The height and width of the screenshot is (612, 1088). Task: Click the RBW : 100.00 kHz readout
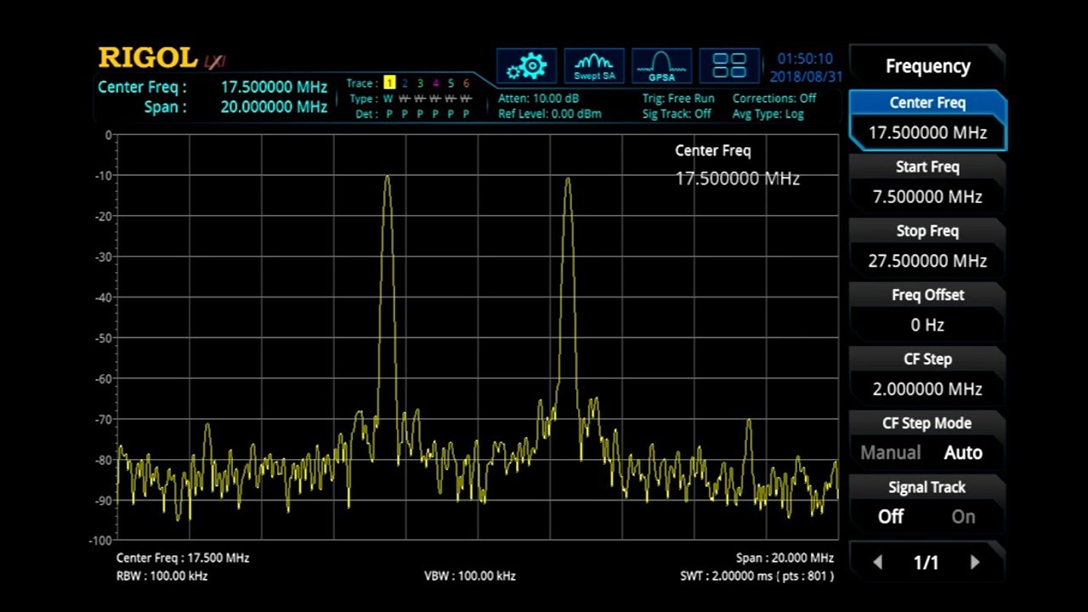click(162, 576)
